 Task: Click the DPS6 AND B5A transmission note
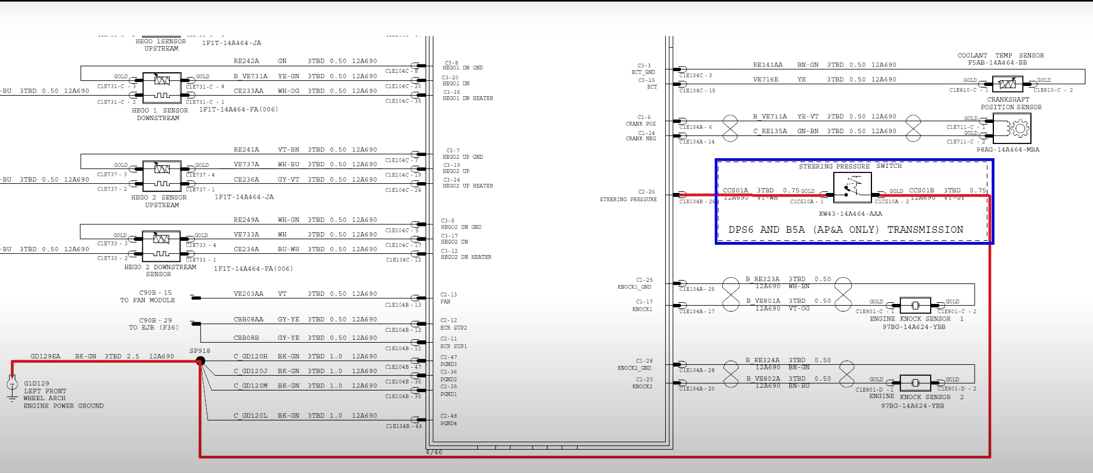845,230
